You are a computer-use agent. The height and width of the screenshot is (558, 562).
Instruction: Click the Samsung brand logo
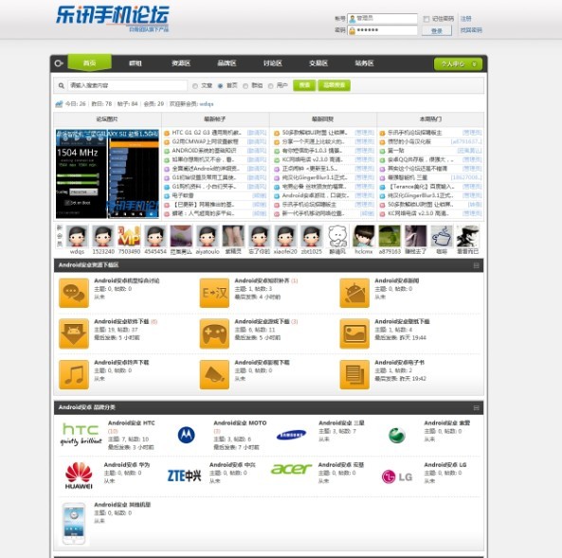[291, 435]
